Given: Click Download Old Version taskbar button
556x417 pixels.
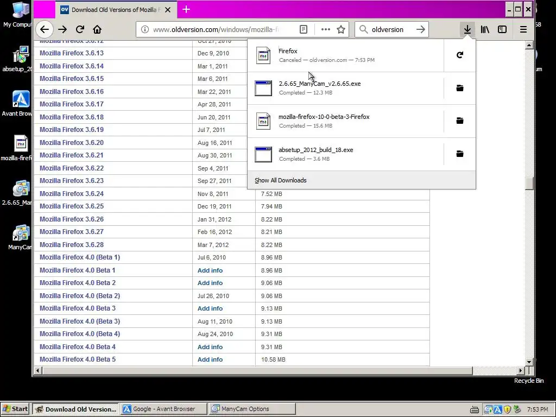Looking at the screenshot, I should [76, 409].
